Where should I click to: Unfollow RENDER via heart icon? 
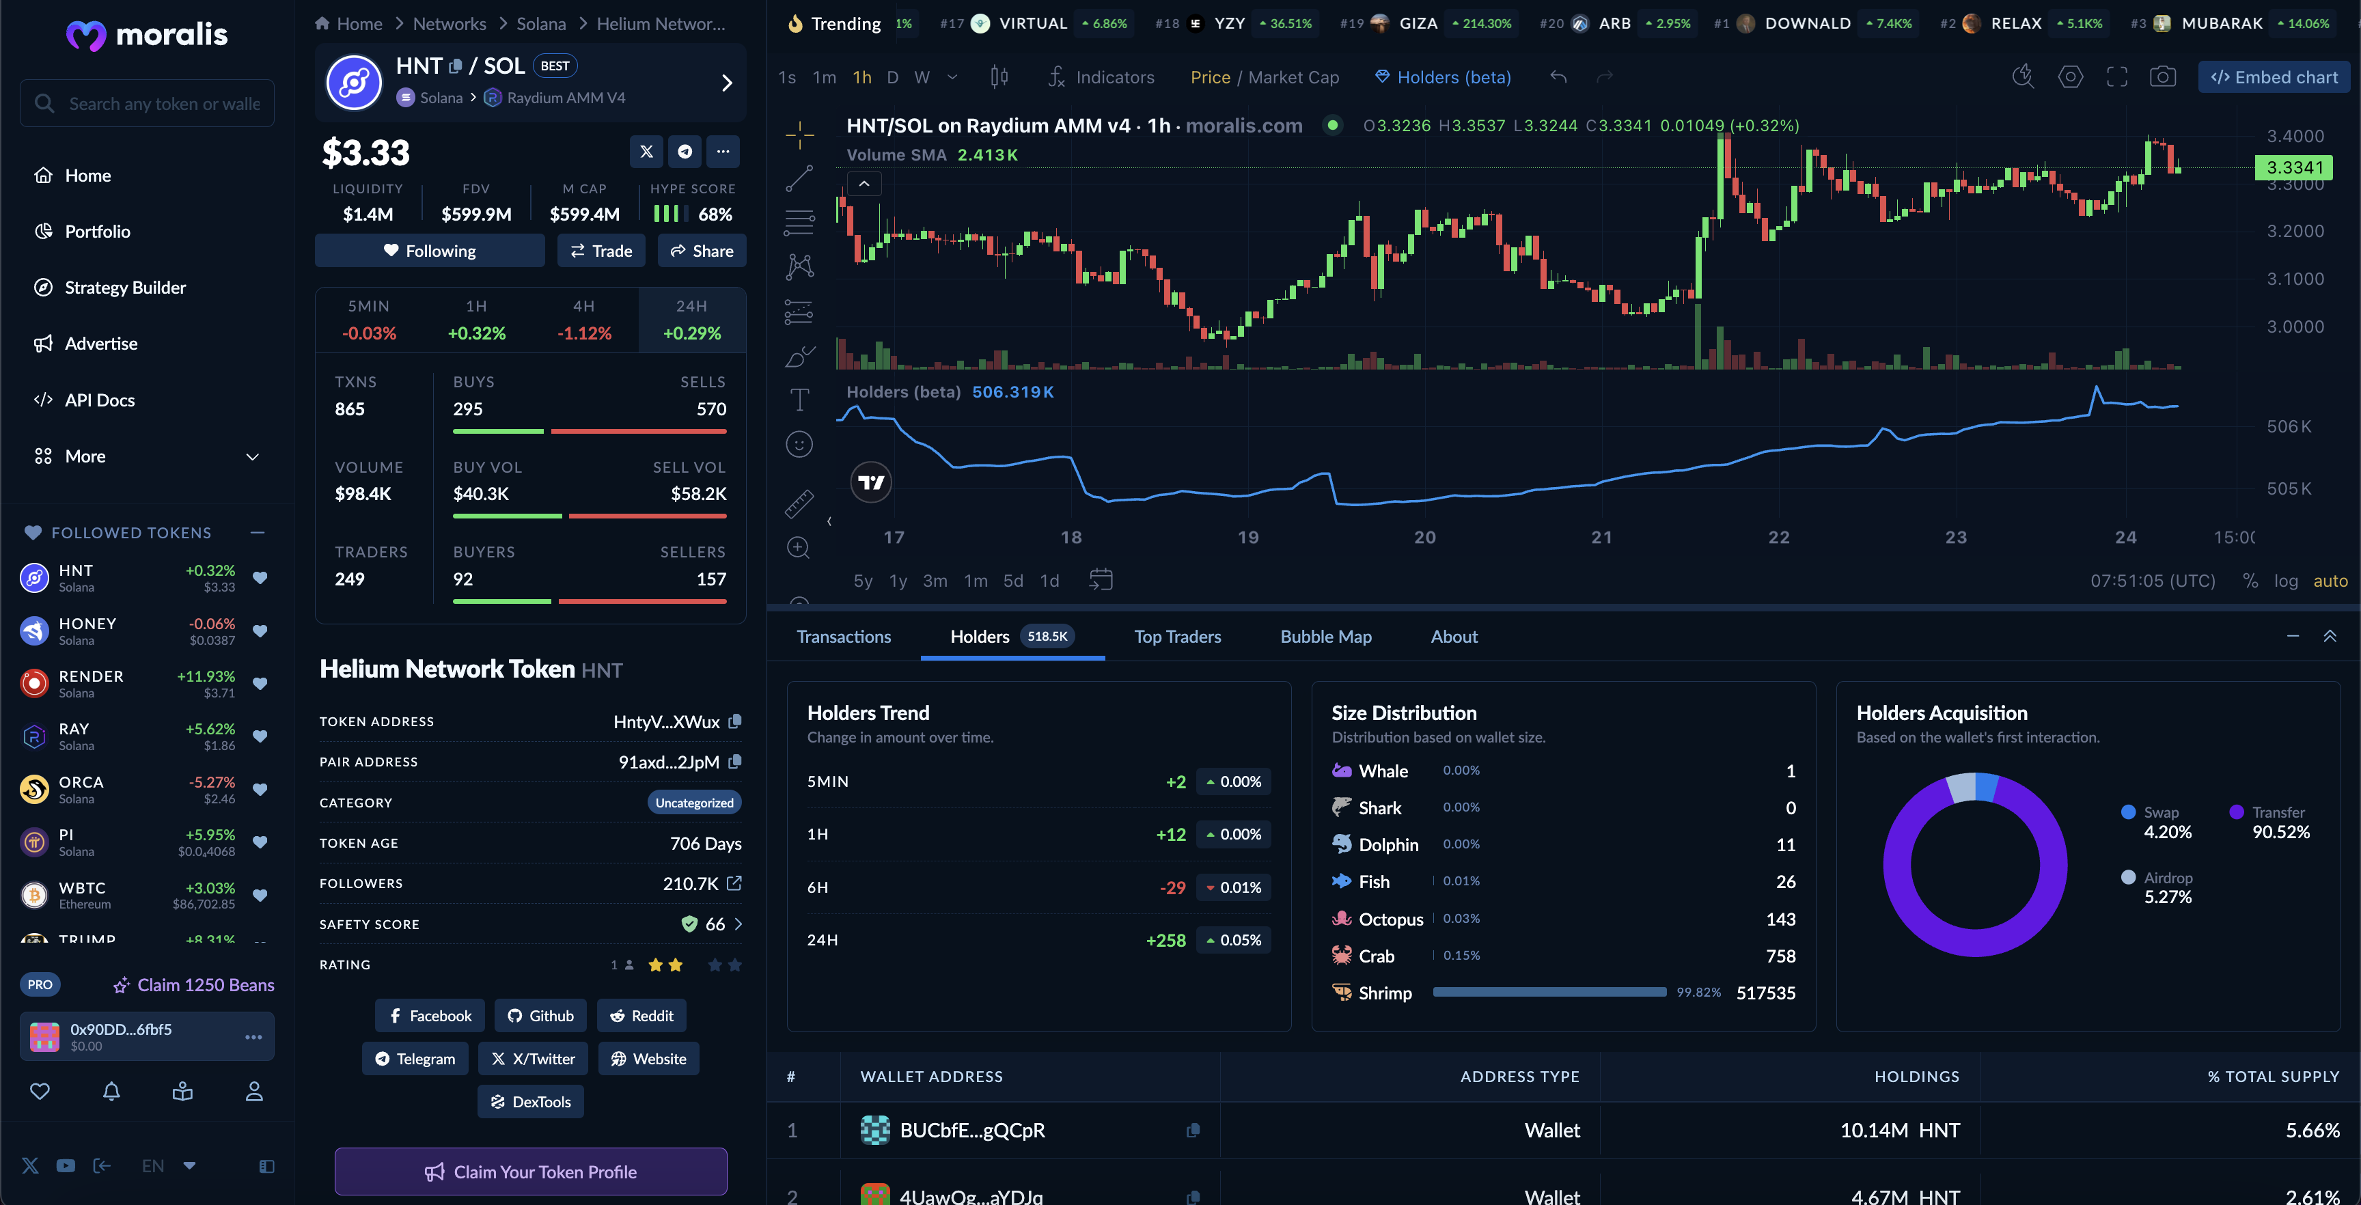click(x=260, y=684)
